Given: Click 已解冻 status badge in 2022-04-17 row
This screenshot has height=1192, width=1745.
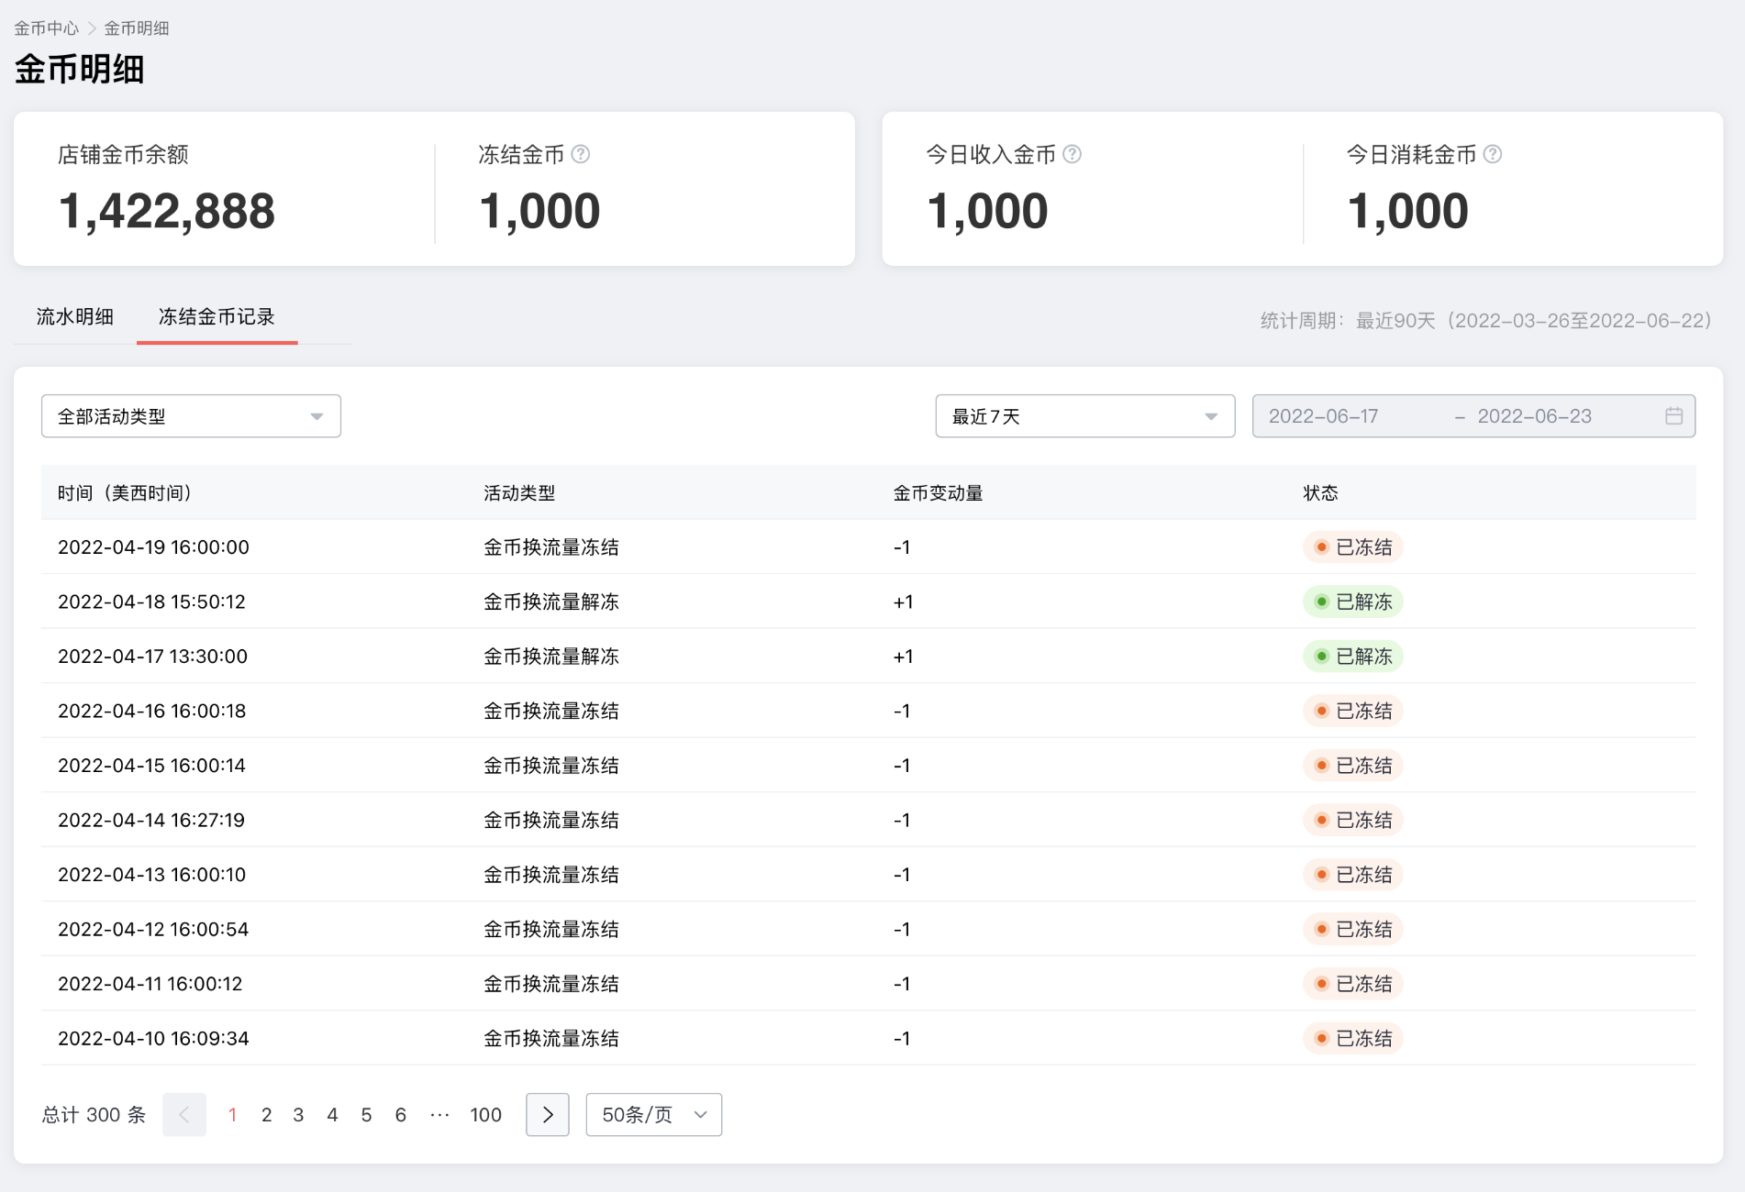Looking at the screenshot, I should pos(1353,656).
